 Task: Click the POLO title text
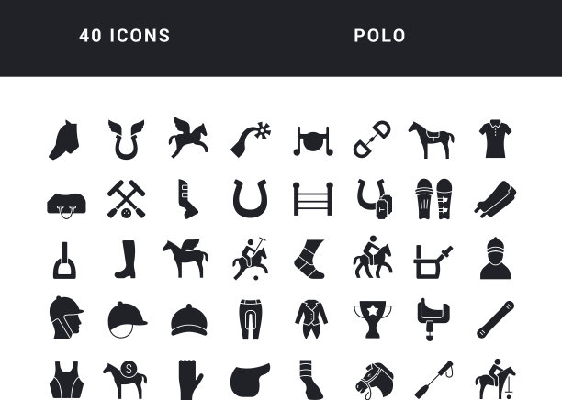pyautogui.click(x=379, y=36)
